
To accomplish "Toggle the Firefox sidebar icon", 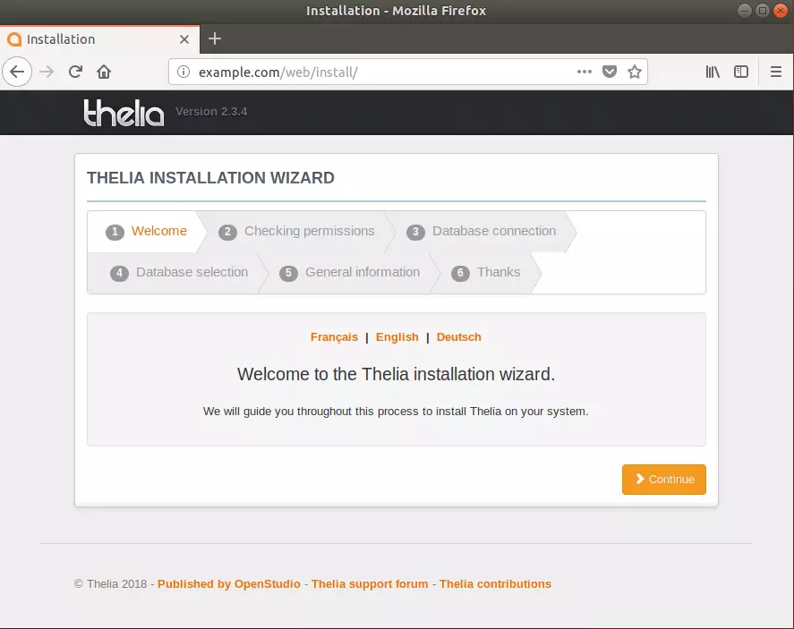I will [x=741, y=72].
